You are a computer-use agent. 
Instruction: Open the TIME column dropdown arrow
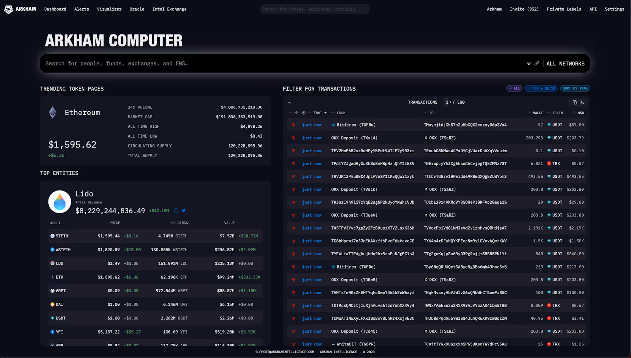(x=325, y=113)
